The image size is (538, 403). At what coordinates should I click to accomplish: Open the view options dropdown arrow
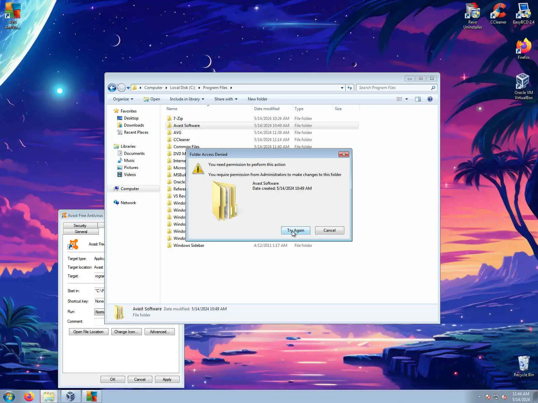[x=407, y=99]
